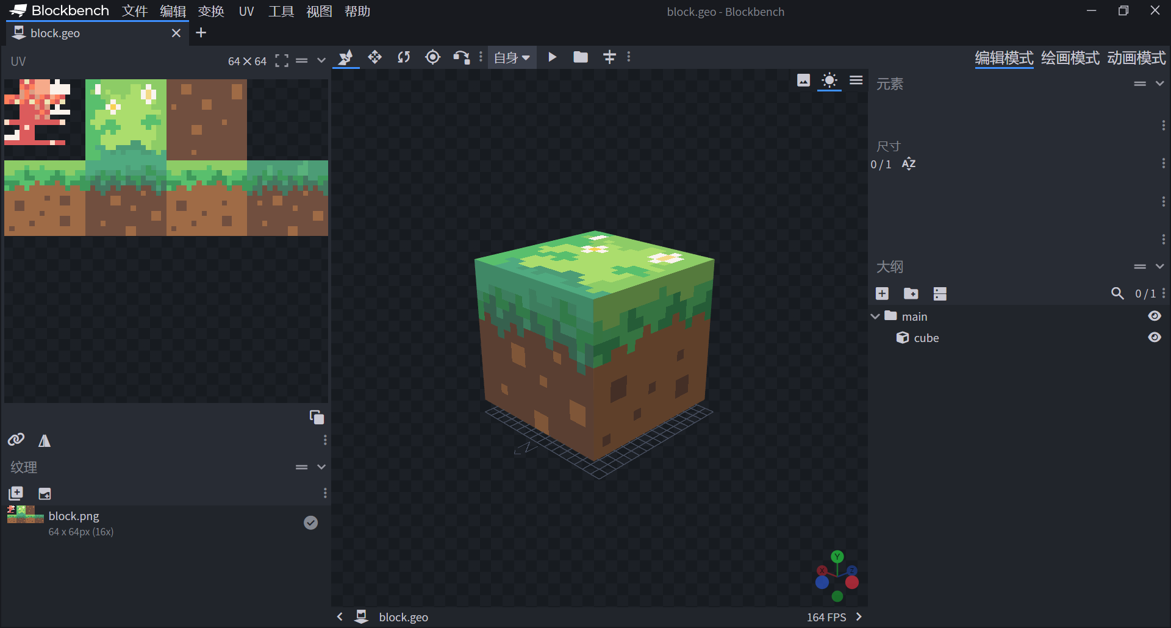Toggle the block.png enabled checkmark
The width and height of the screenshot is (1171, 628).
310,523
